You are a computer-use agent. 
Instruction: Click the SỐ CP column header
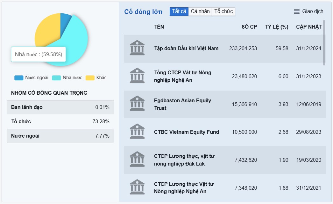pyautogui.click(x=249, y=27)
